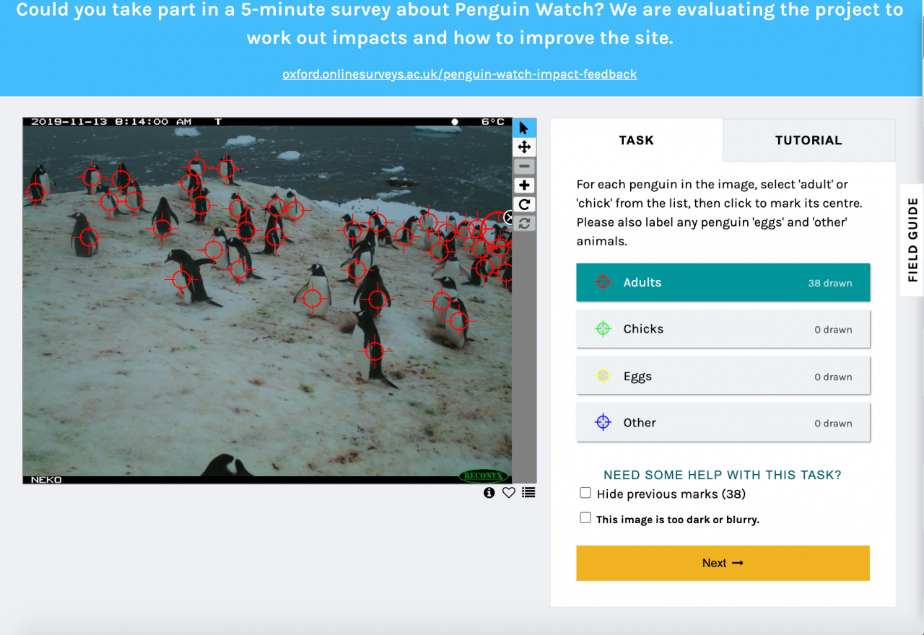Click the yellow Eggs crosshair icon
The image size is (924, 635).
(603, 376)
